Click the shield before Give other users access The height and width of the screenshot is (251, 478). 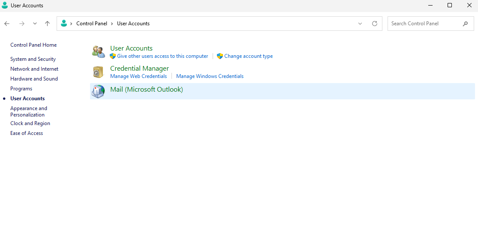[x=114, y=56]
